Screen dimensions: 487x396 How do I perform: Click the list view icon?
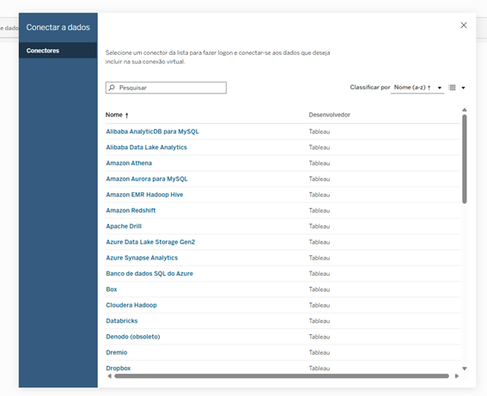[x=452, y=88]
